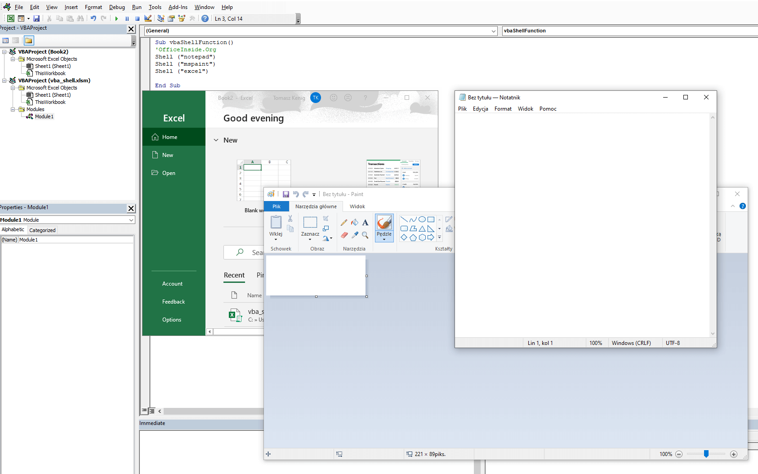Select the eyedropper color picker in Paint

point(355,235)
